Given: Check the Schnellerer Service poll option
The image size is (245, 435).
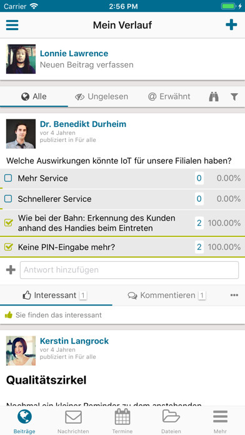Looking at the screenshot, I should pyautogui.click(x=8, y=199).
